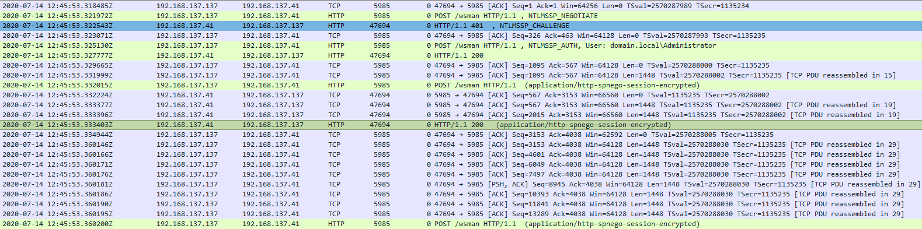This screenshot has width=922, height=229.
Task: Select the encrypted HTTP/1.1 200 packet at 12:45:53.333403Z
Action: pyautogui.click(x=461, y=125)
